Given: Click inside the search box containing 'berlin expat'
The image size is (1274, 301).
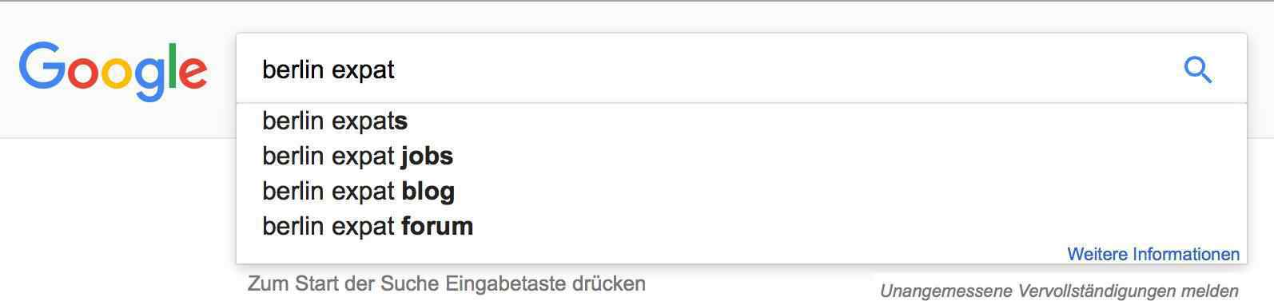Looking at the screenshot, I should pos(741,69).
